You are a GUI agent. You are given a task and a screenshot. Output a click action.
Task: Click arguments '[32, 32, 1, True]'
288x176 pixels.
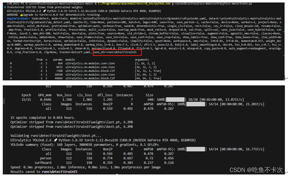148,71
